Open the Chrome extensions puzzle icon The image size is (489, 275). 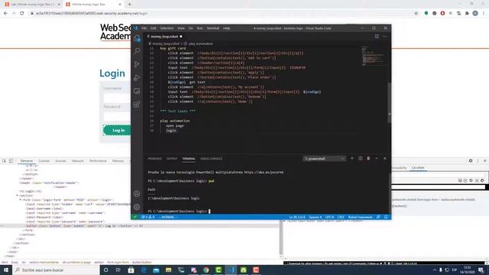click(467, 14)
